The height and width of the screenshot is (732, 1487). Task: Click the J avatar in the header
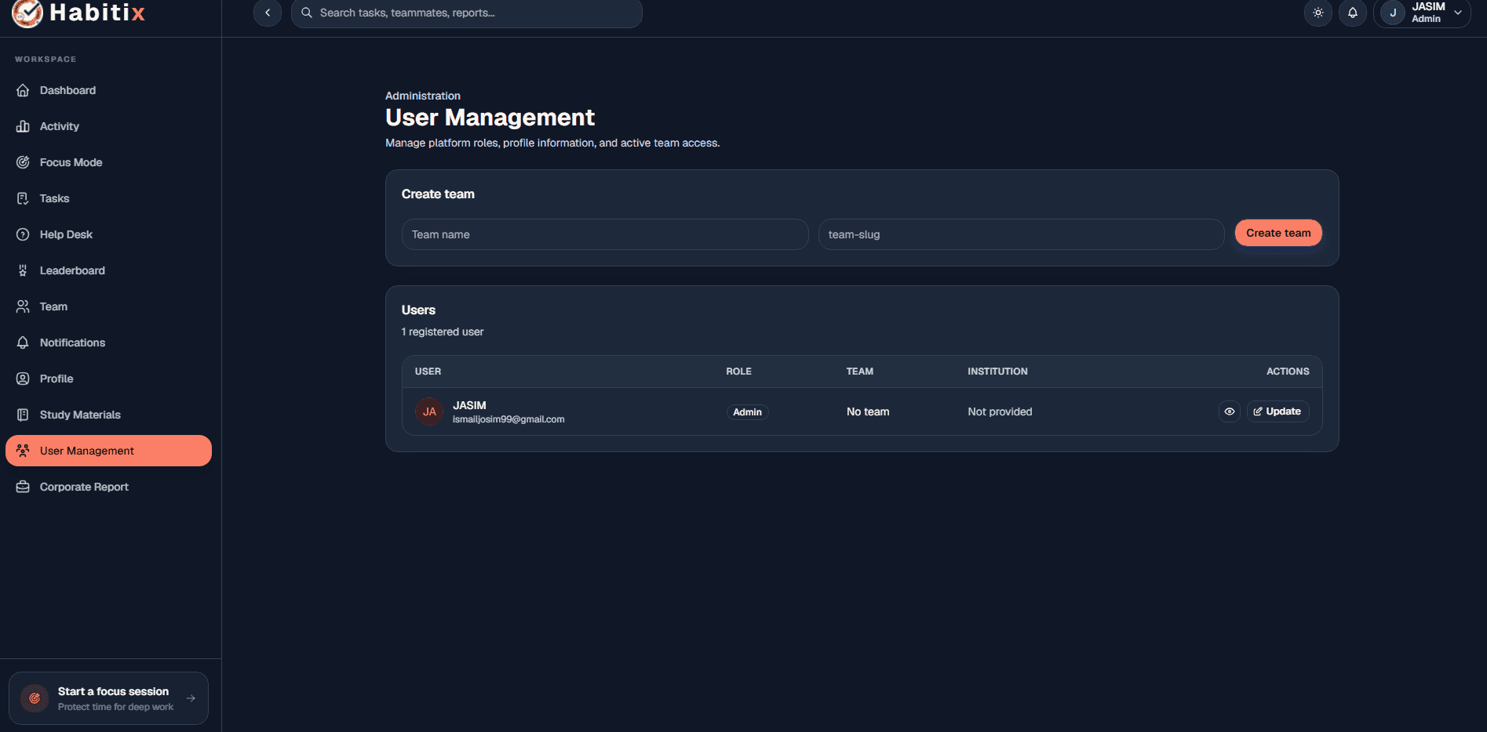(1393, 13)
